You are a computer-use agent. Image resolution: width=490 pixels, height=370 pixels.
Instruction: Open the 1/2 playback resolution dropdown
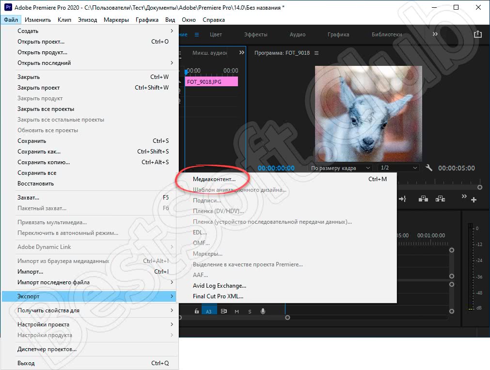(398, 168)
